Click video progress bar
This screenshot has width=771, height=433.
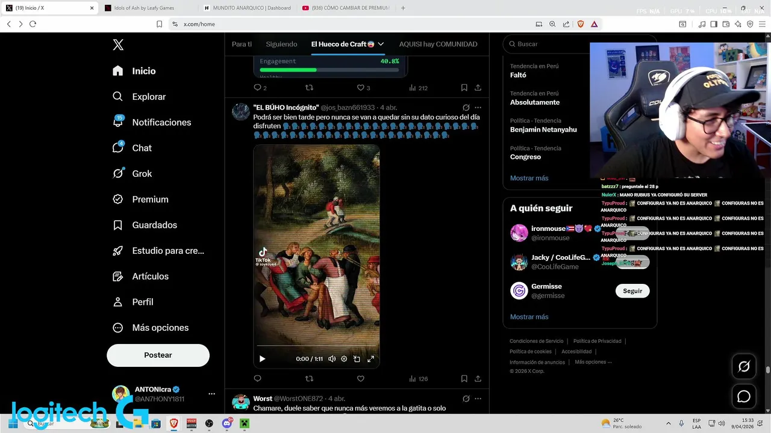tap(316, 346)
